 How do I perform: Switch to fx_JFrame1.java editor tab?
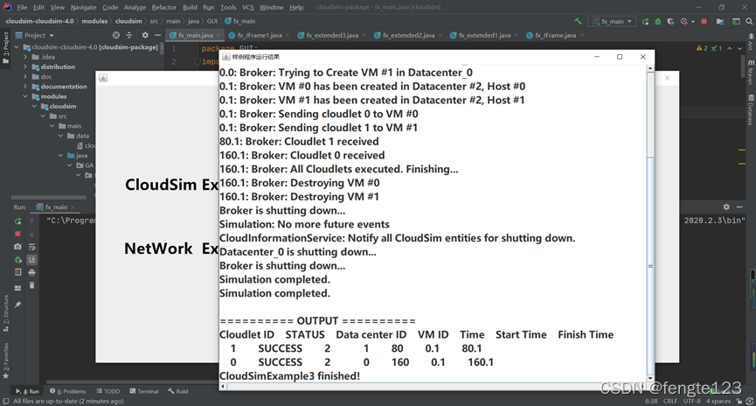click(259, 35)
